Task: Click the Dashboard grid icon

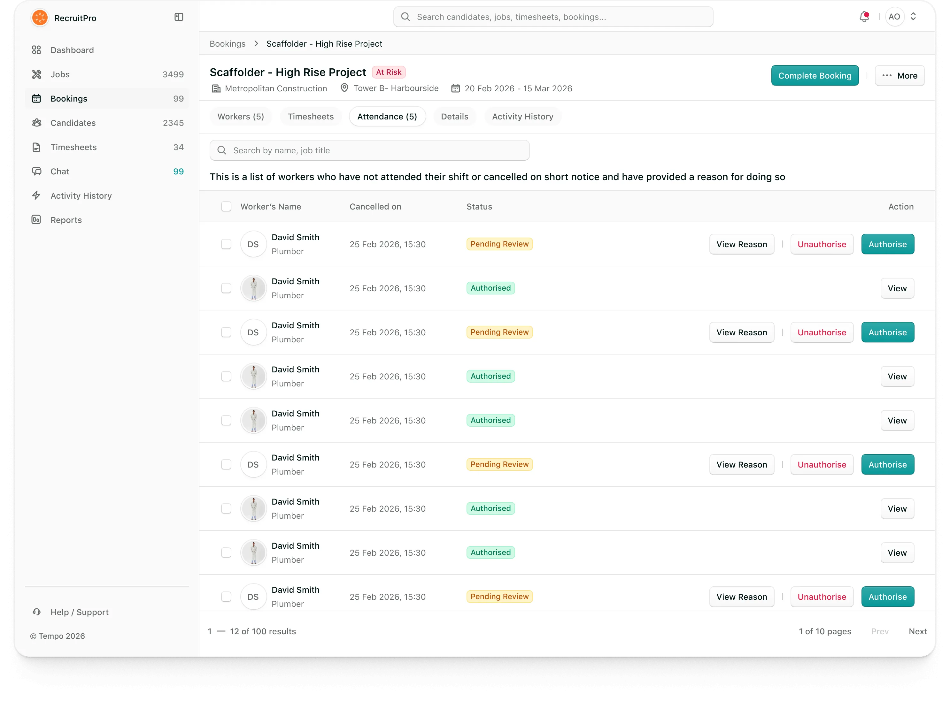Action: 36,50
